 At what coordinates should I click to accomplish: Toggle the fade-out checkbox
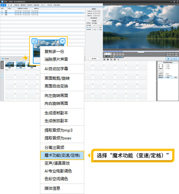[x=98, y=30]
